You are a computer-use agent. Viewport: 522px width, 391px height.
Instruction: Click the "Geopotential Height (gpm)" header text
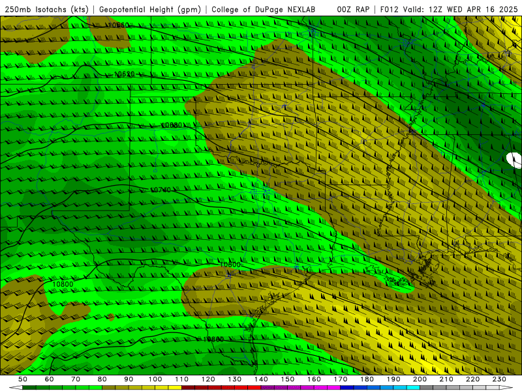150,9
